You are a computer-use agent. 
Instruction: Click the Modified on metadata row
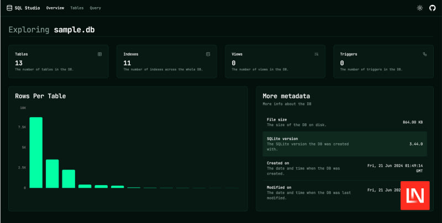[331, 192]
